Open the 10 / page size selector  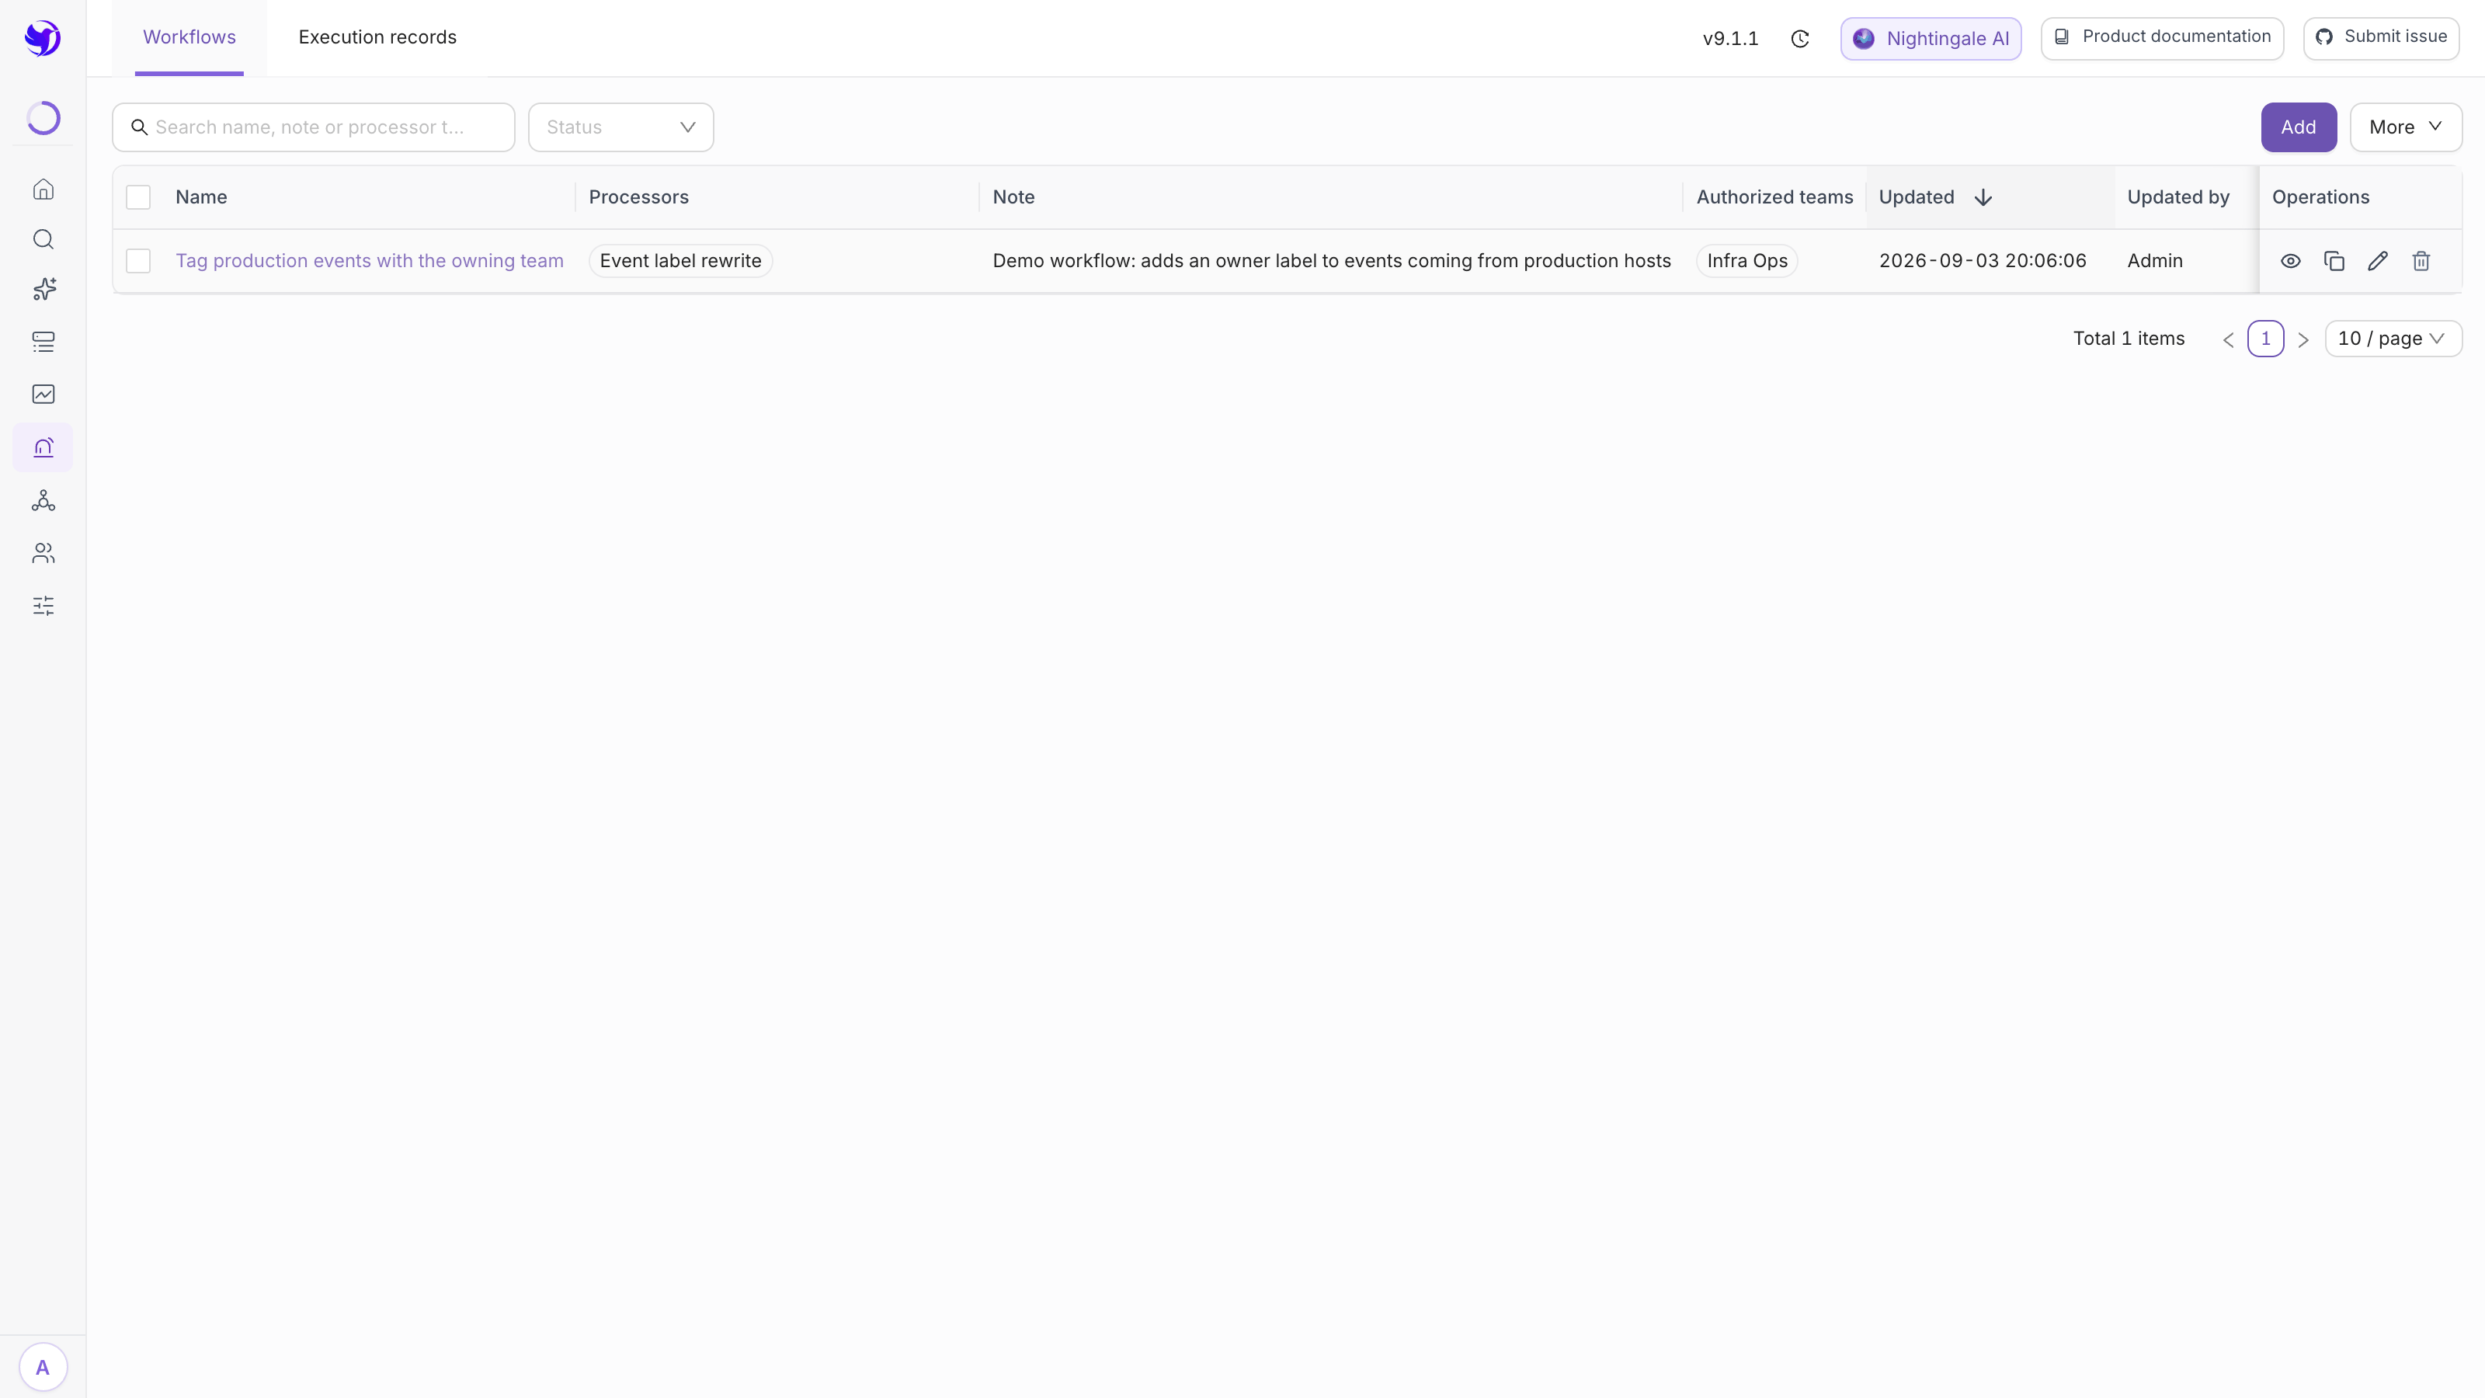click(2393, 339)
